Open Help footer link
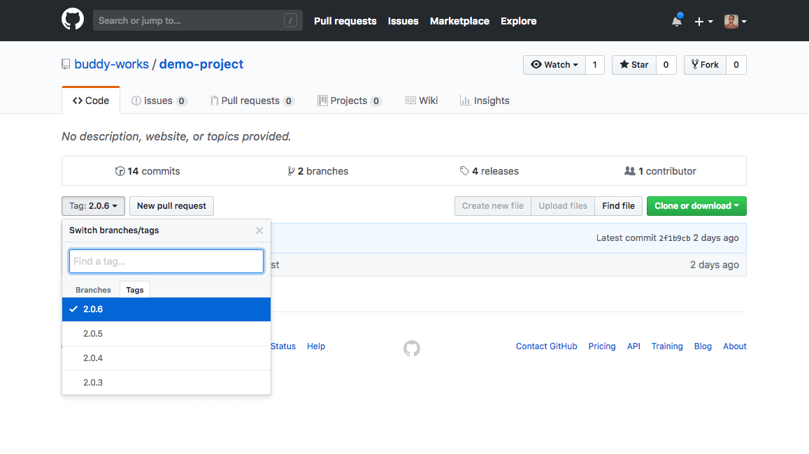This screenshot has height=454, width=809. coord(316,346)
